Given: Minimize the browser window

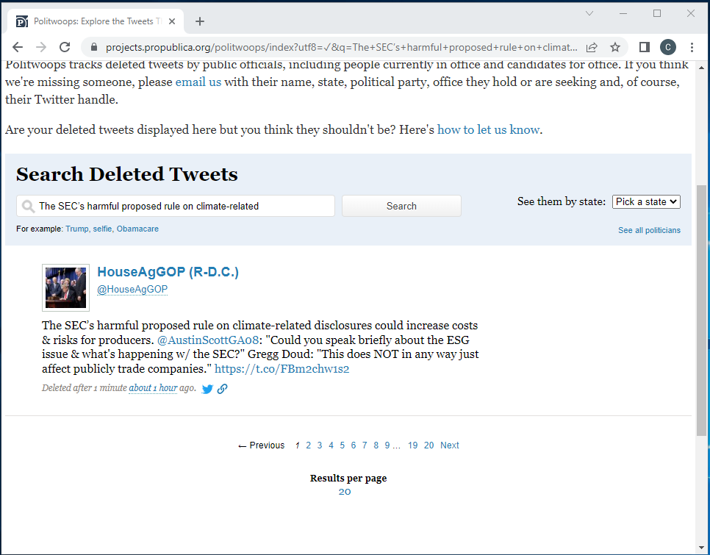Looking at the screenshot, I should coord(623,13).
